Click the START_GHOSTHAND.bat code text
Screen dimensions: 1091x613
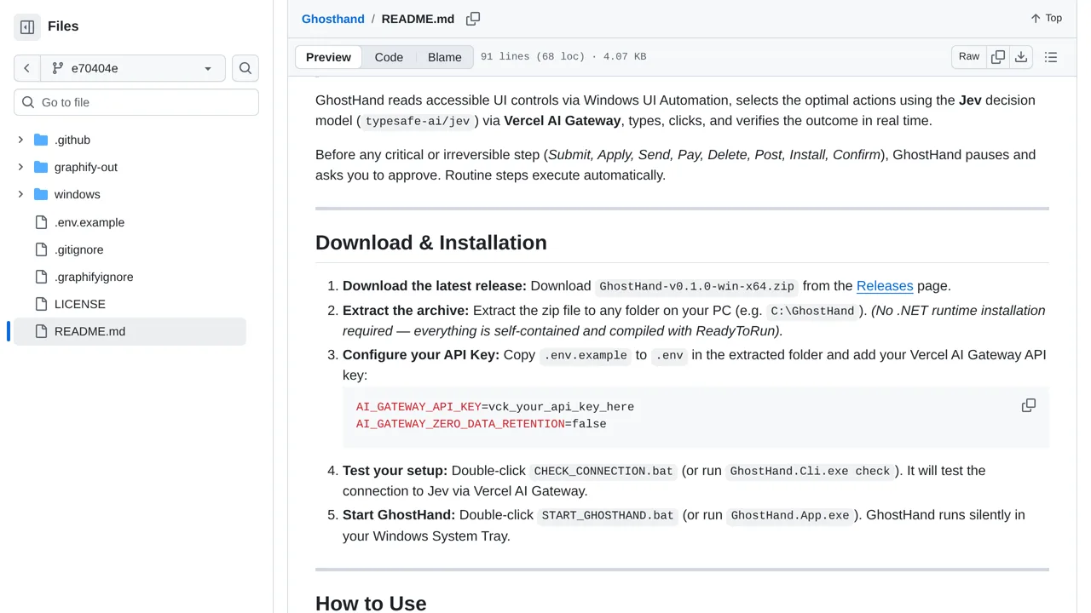pyautogui.click(x=608, y=516)
